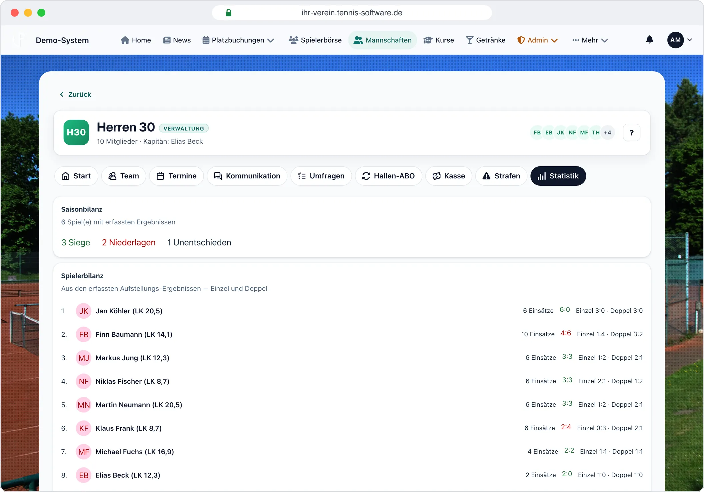This screenshot has height=492, width=704.
Task: Select the Statistik tab
Action: tap(558, 176)
